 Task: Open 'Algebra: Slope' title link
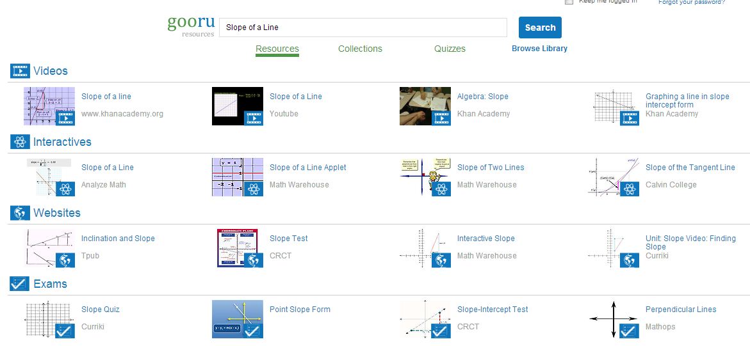click(483, 97)
